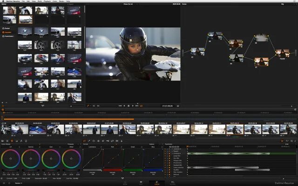Reset the Red curve
Image resolution: width=298 pixels, height=186 pixels.
(122, 147)
